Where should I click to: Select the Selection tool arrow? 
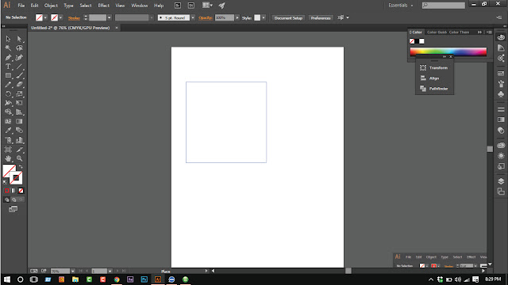pyautogui.click(x=8, y=39)
